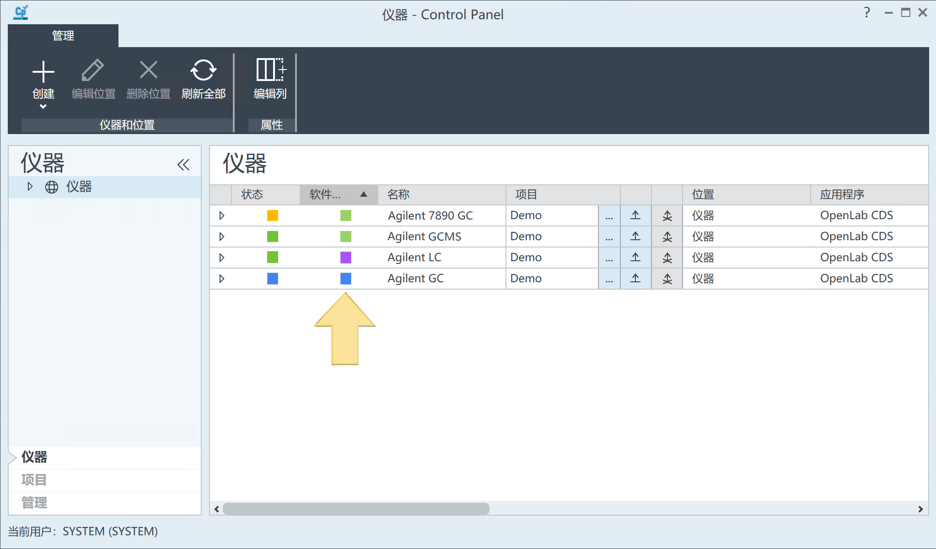Image resolution: width=936 pixels, height=549 pixels.
Task: Click green status square of Agilent GCMS
Action: pos(273,237)
